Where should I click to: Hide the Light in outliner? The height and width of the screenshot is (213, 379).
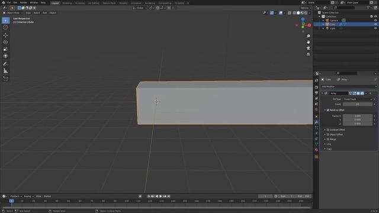375,28
